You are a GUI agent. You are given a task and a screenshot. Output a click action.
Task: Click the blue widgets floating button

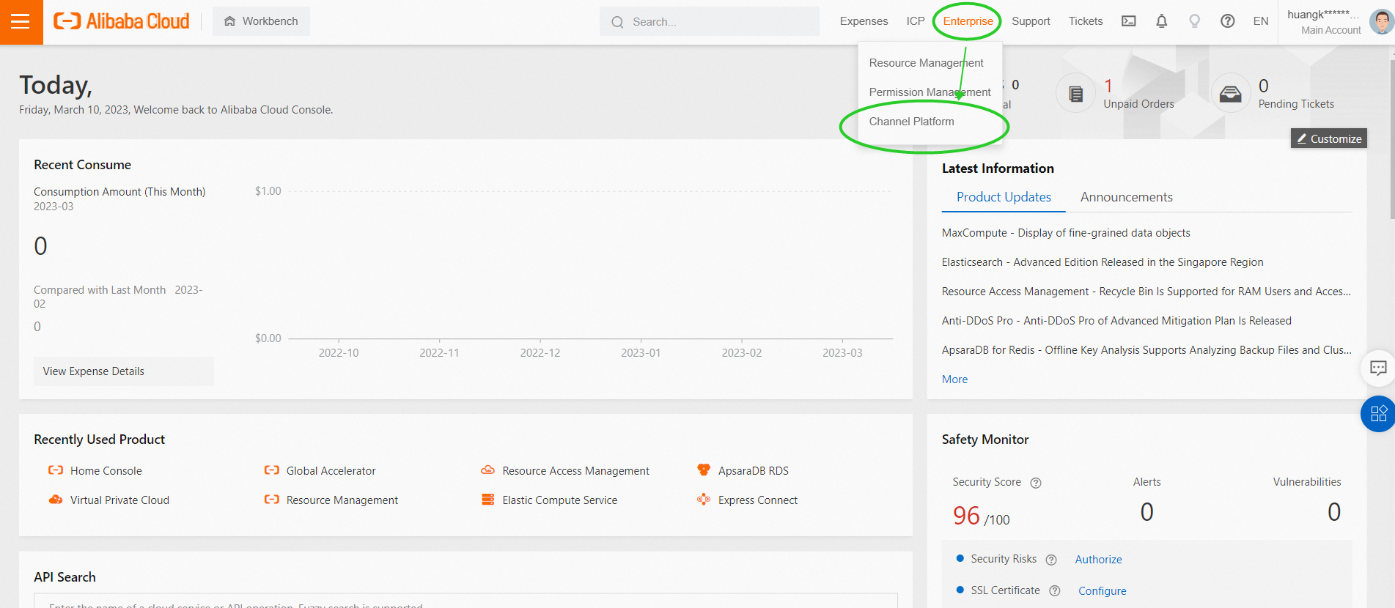[1378, 414]
